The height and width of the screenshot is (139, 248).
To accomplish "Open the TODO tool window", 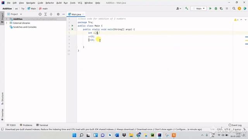I will coord(11,125).
